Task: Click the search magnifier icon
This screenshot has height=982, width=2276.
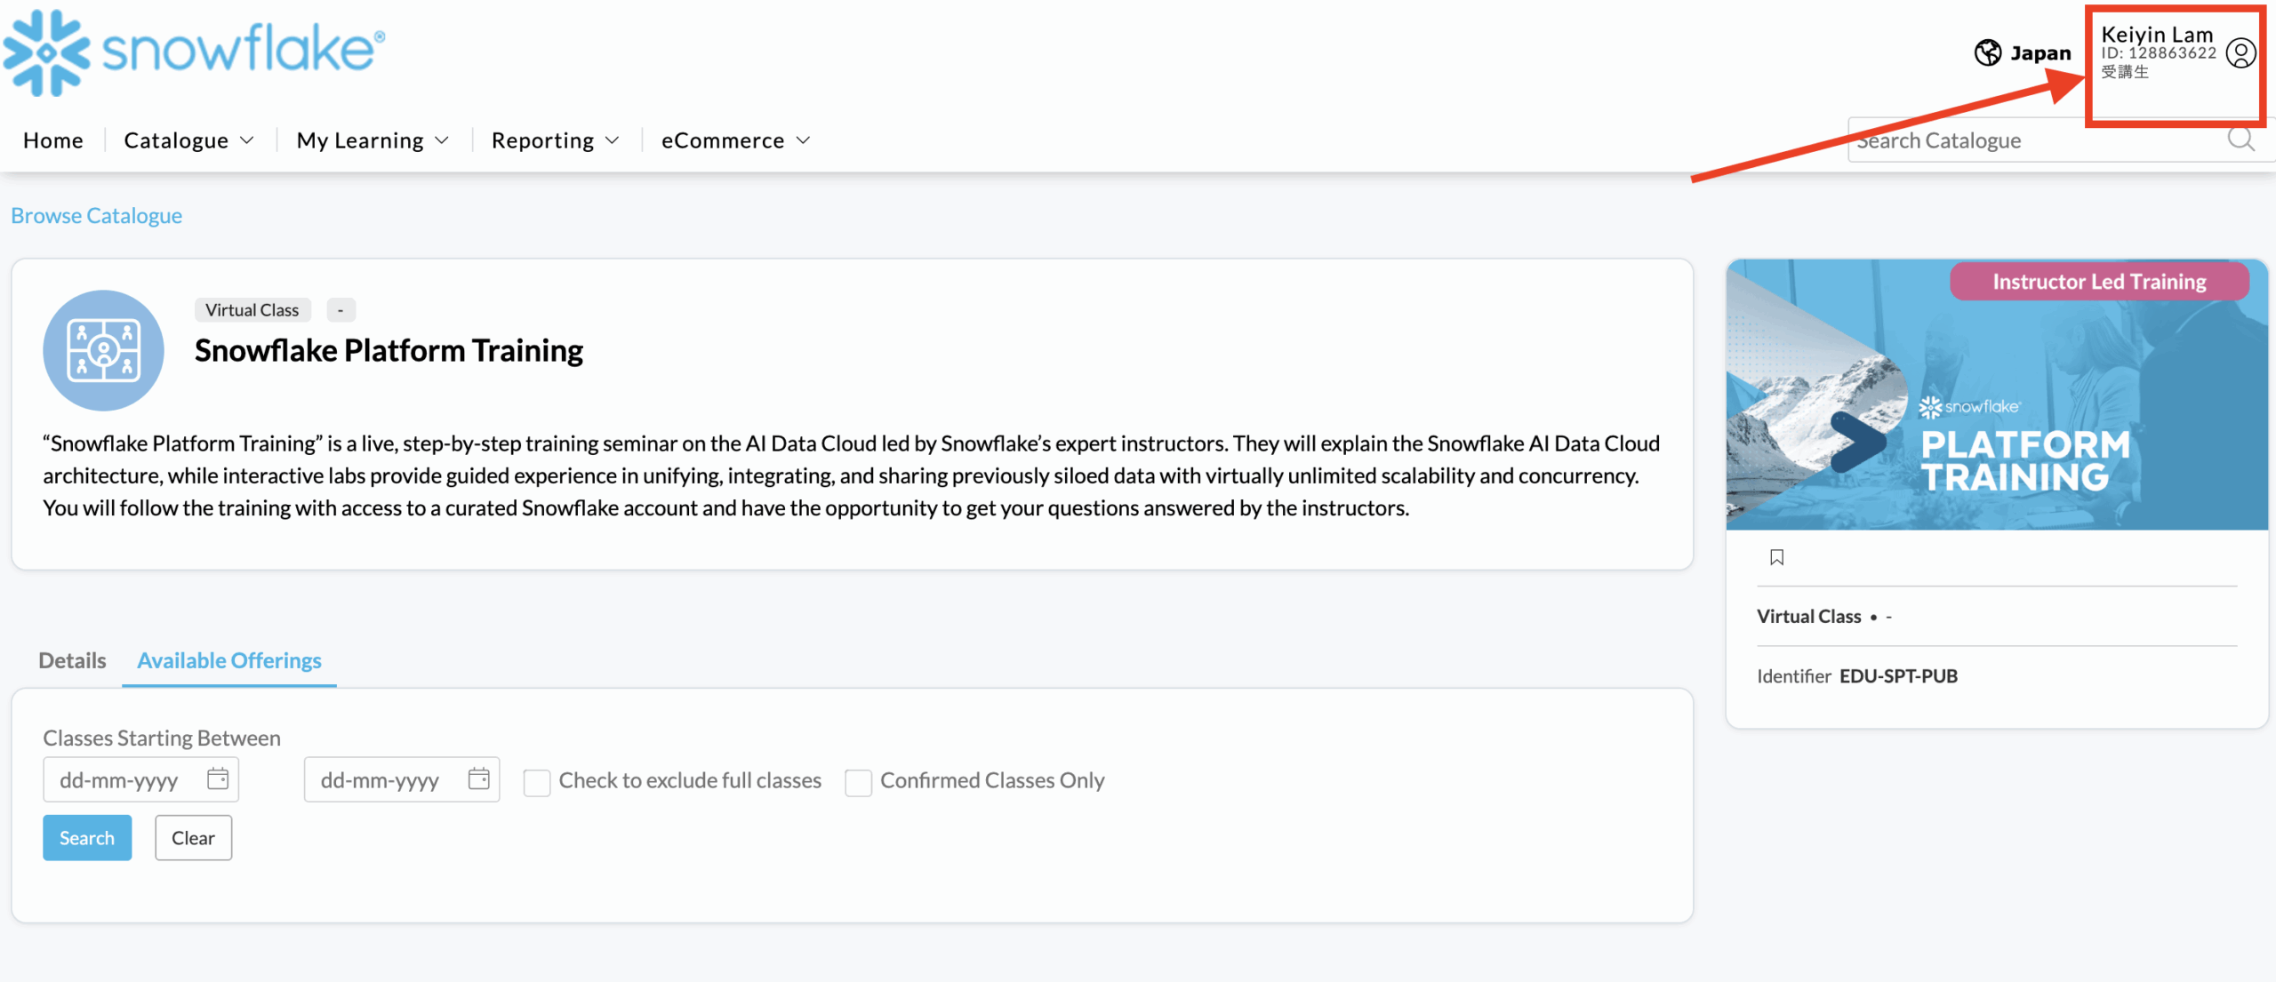Action: point(2240,140)
